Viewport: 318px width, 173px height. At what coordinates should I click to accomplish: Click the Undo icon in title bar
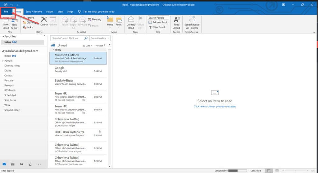click(11, 5)
